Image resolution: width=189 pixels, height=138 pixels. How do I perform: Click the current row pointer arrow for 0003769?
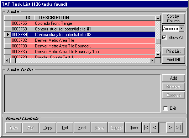[x=7, y=35]
